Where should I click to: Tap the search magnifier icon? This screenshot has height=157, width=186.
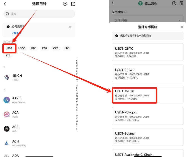click(x=7, y=14)
